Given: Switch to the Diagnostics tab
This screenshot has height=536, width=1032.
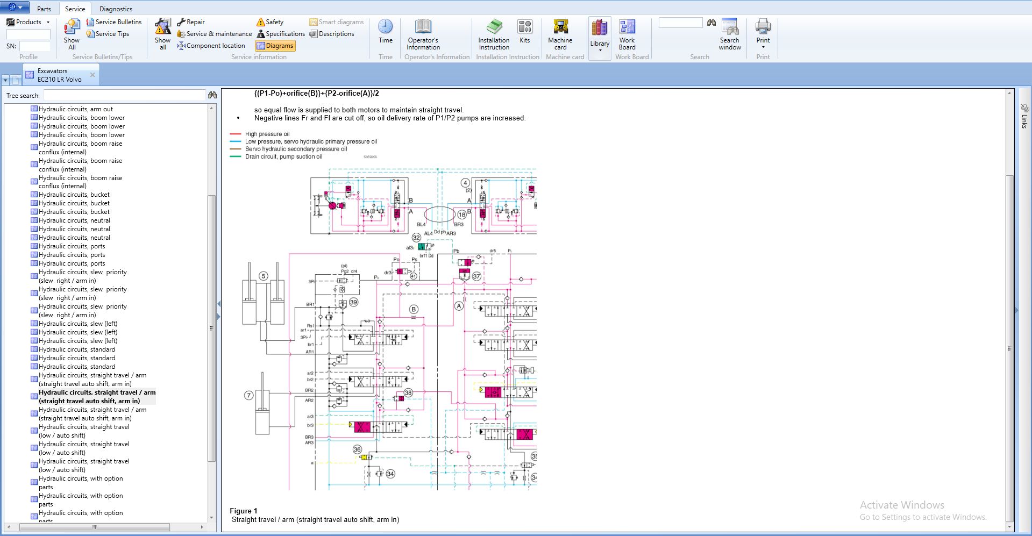Looking at the screenshot, I should coord(116,9).
